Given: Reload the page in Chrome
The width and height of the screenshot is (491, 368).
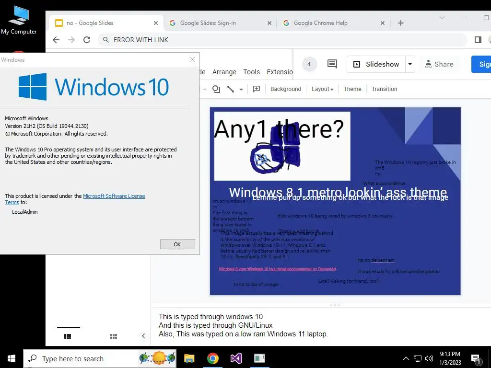Looking at the screenshot, I should (x=87, y=40).
